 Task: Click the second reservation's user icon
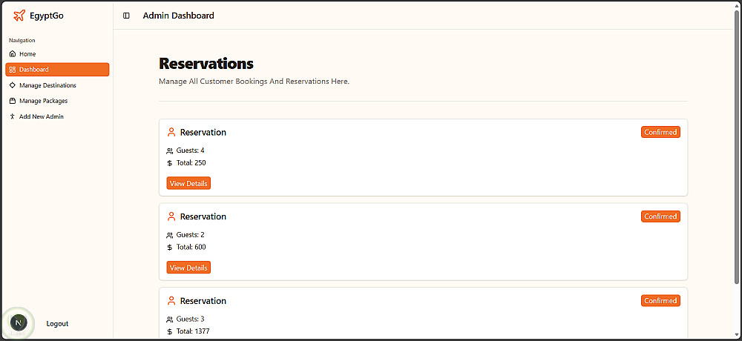[x=171, y=216]
